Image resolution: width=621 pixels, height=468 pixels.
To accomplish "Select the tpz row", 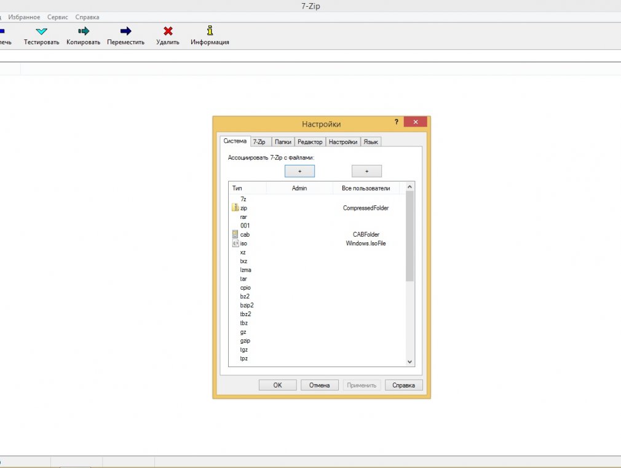I will pos(318,359).
